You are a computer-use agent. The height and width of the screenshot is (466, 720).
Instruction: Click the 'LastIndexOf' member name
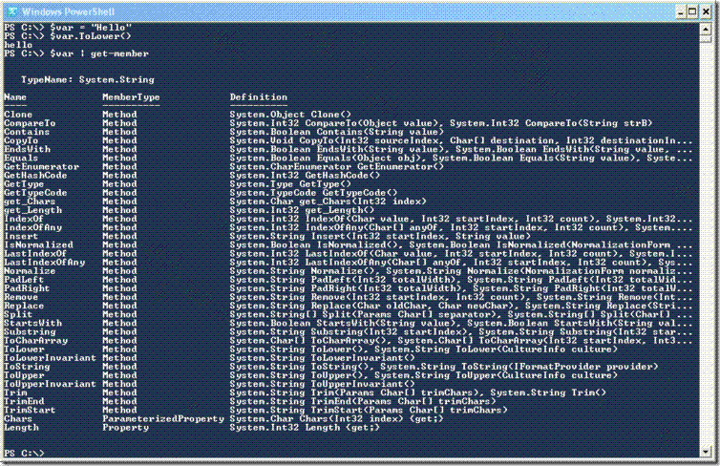click(35, 253)
